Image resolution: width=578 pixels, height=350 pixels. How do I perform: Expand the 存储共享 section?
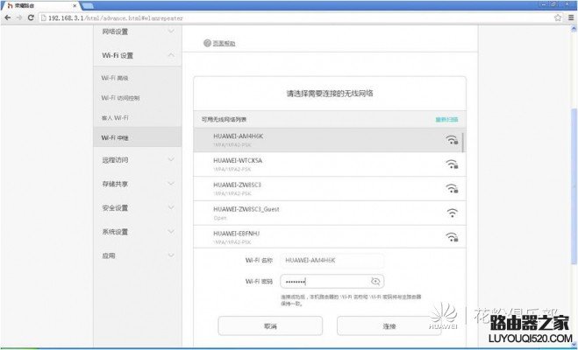[x=138, y=184]
